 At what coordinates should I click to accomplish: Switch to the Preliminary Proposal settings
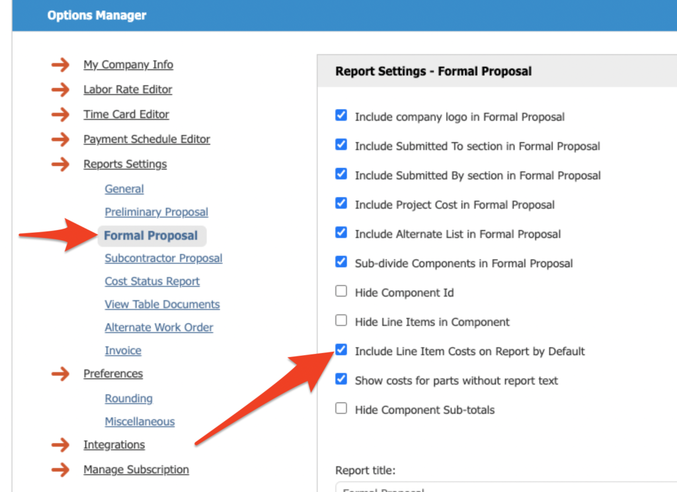pos(156,212)
